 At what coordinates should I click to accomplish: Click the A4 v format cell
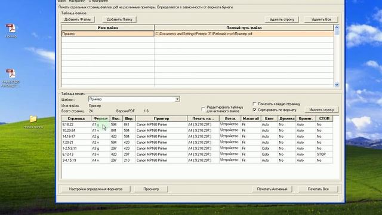101,161
